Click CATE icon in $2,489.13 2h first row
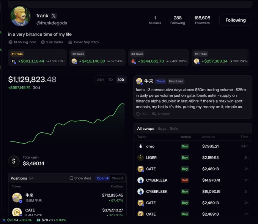Screen dimensions: 258x224 coord(140,169)
